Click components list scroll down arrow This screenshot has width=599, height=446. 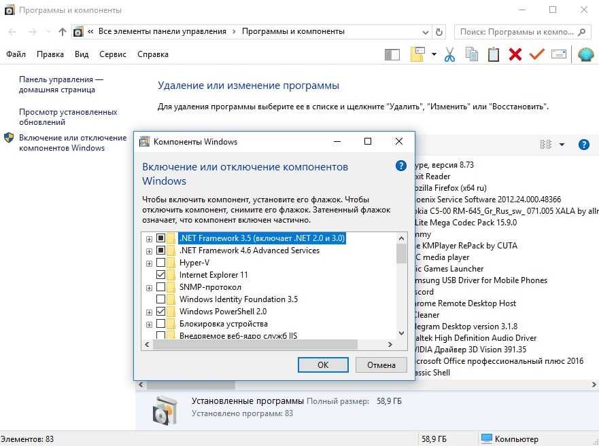401,333
